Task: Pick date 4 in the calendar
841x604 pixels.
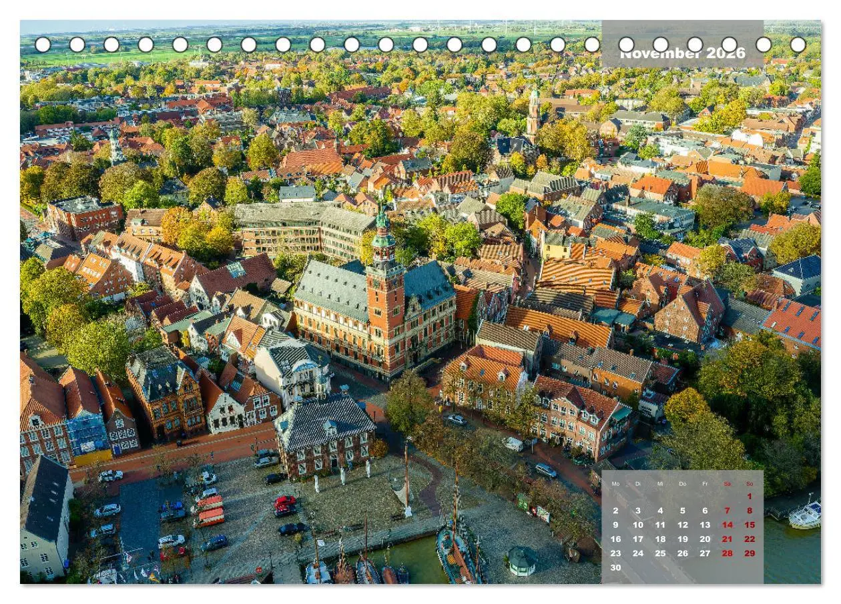Action: click(660, 511)
